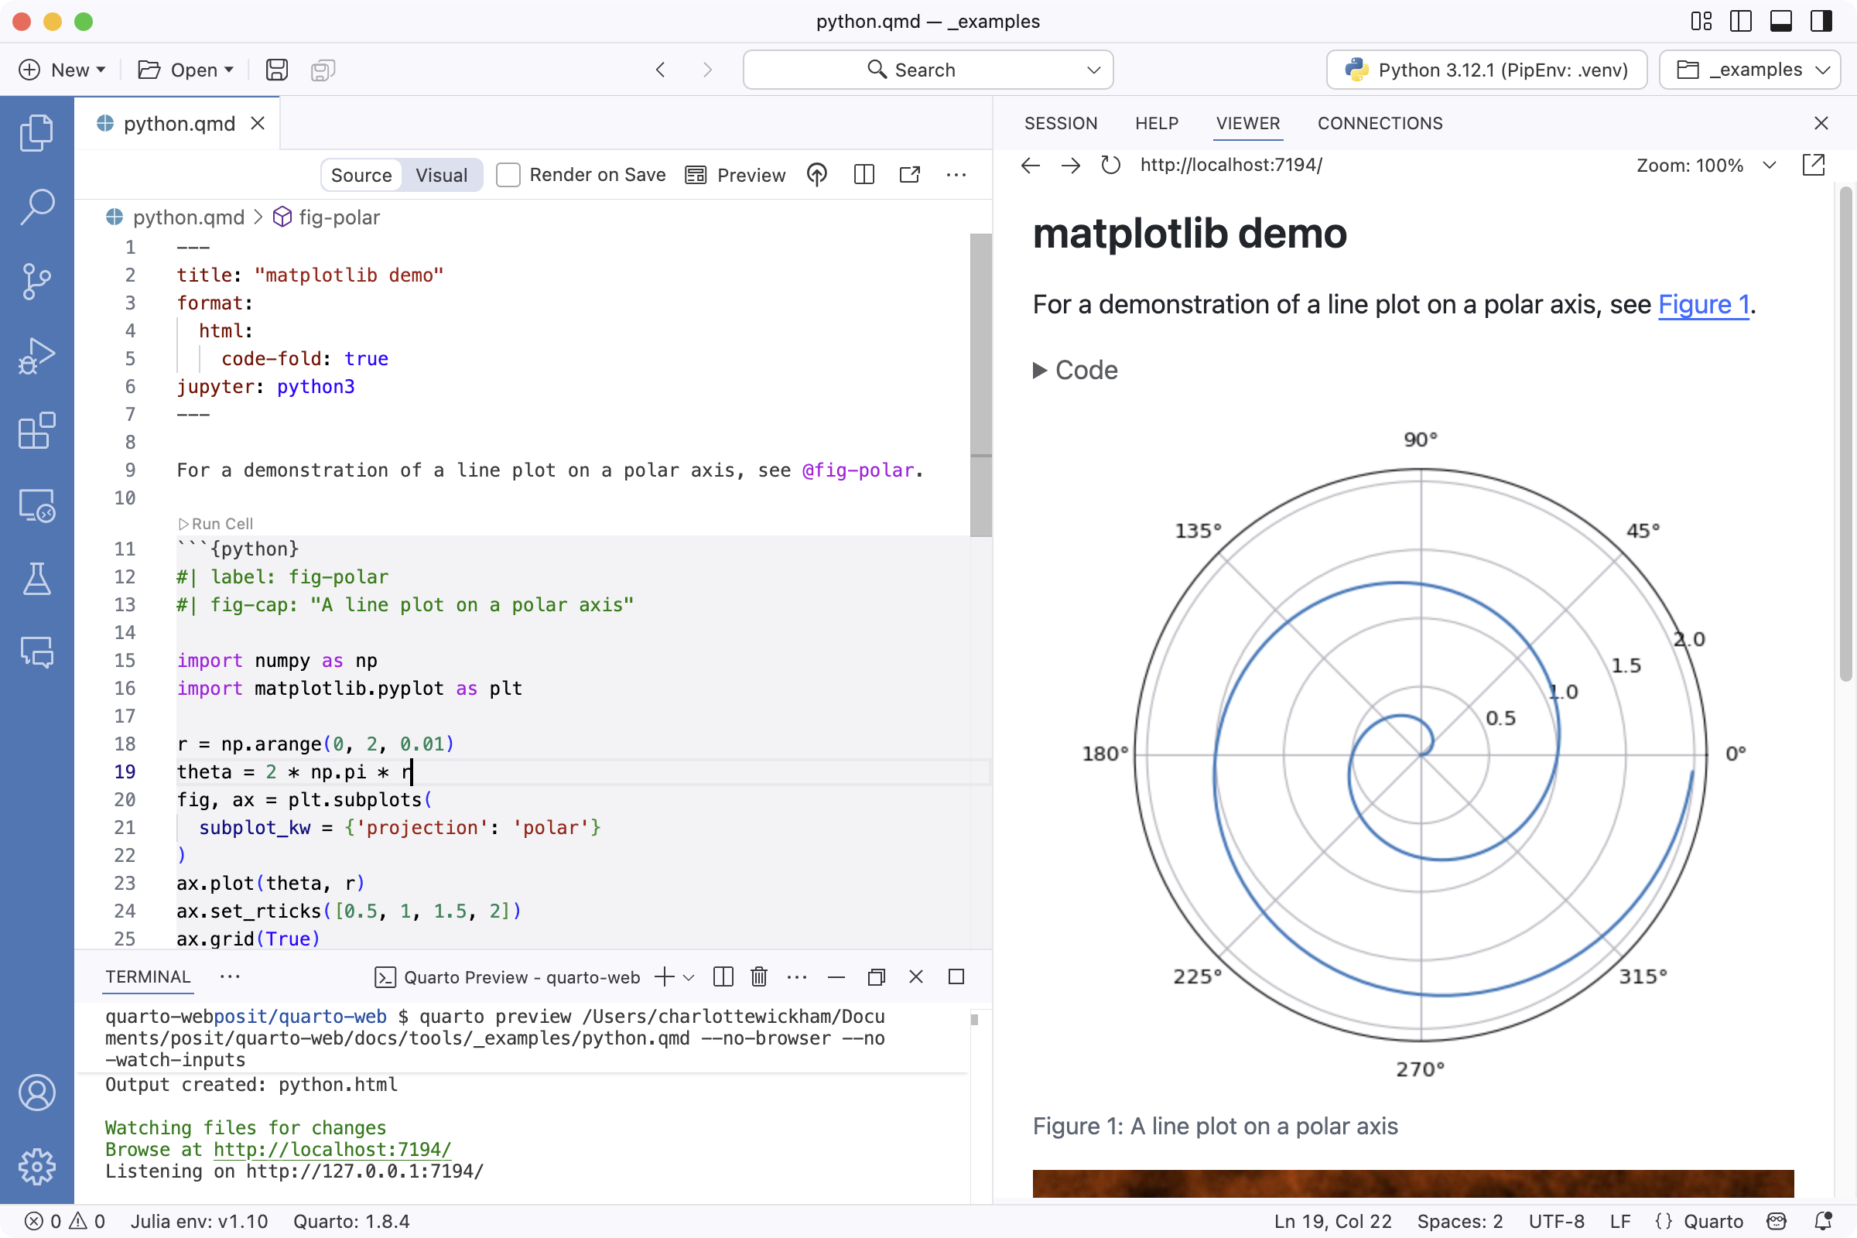Open the Extensions sidebar icon
Viewport: 1857px width, 1238px height.
tap(36, 430)
